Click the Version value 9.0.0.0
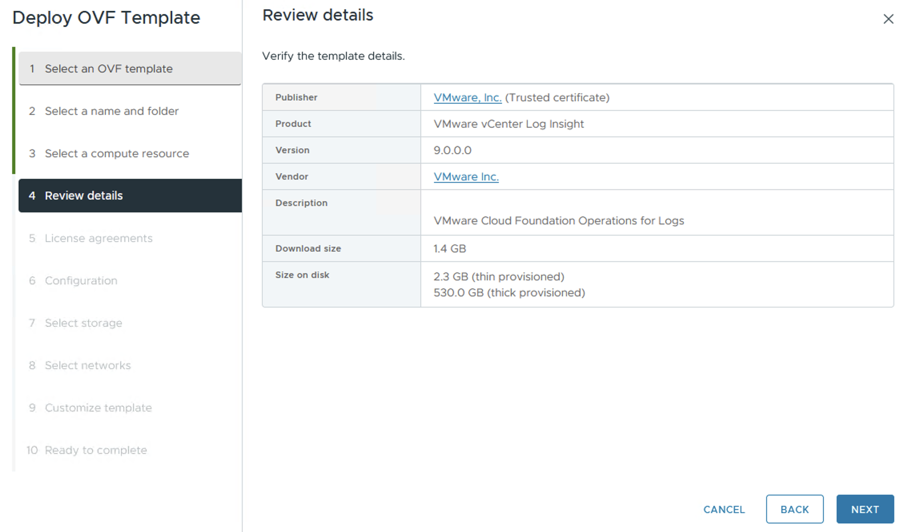The width and height of the screenshot is (904, 532). tap(452, 150)
